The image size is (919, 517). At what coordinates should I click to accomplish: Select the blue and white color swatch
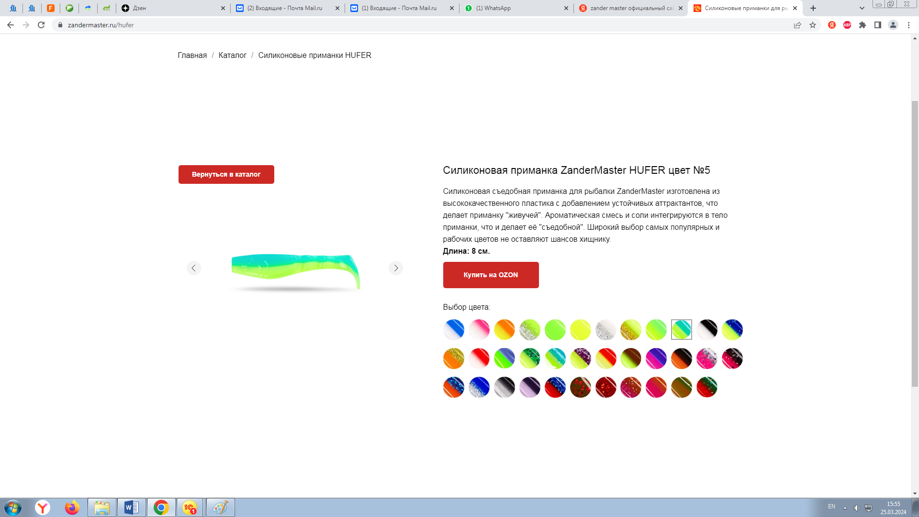(x=454, y=329)
